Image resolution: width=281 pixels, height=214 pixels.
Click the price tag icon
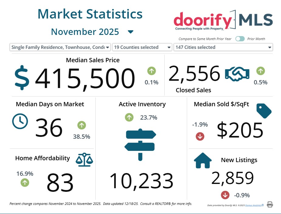tap(263, 111)
